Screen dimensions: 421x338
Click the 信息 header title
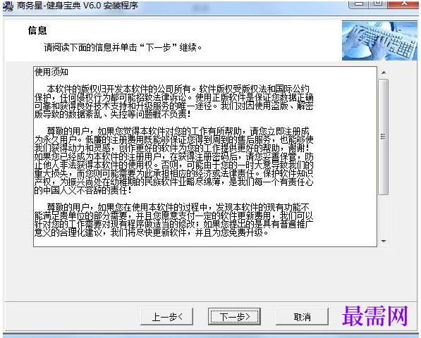click(37, 30)
